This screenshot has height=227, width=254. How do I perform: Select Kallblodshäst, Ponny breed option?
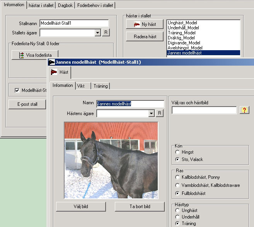[177, 177]
